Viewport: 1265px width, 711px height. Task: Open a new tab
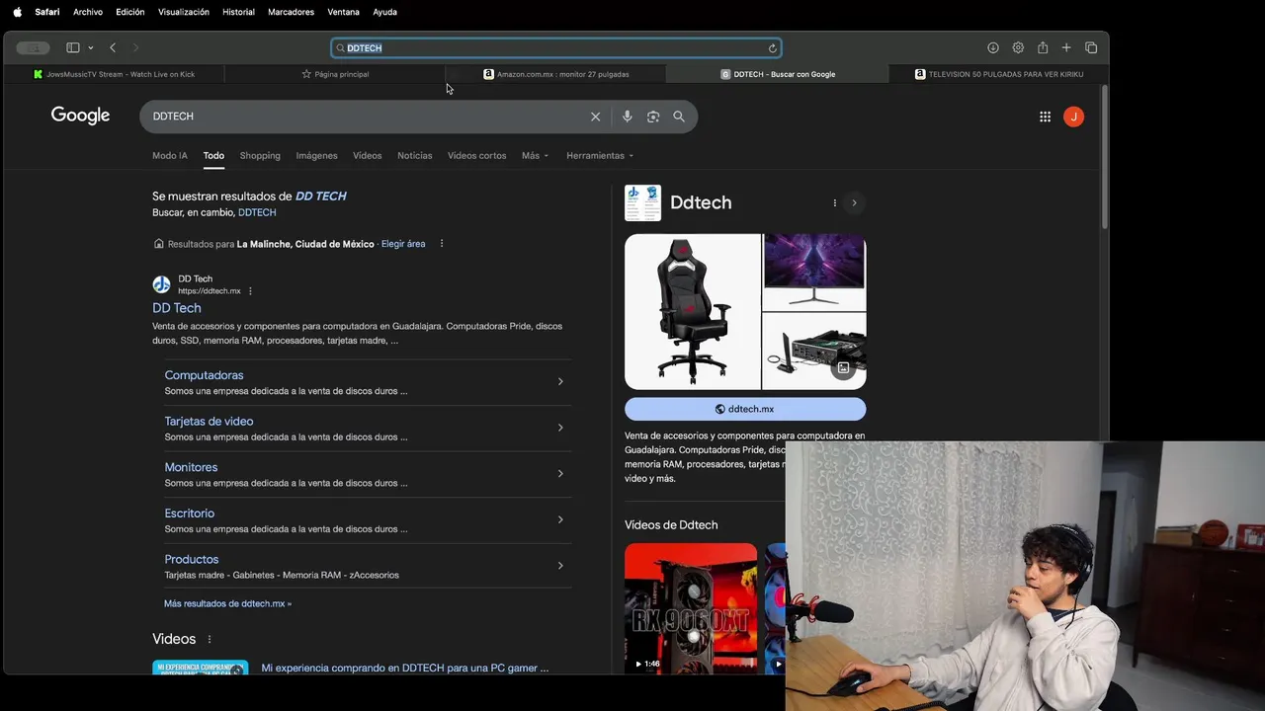(x=1066, y=47)
